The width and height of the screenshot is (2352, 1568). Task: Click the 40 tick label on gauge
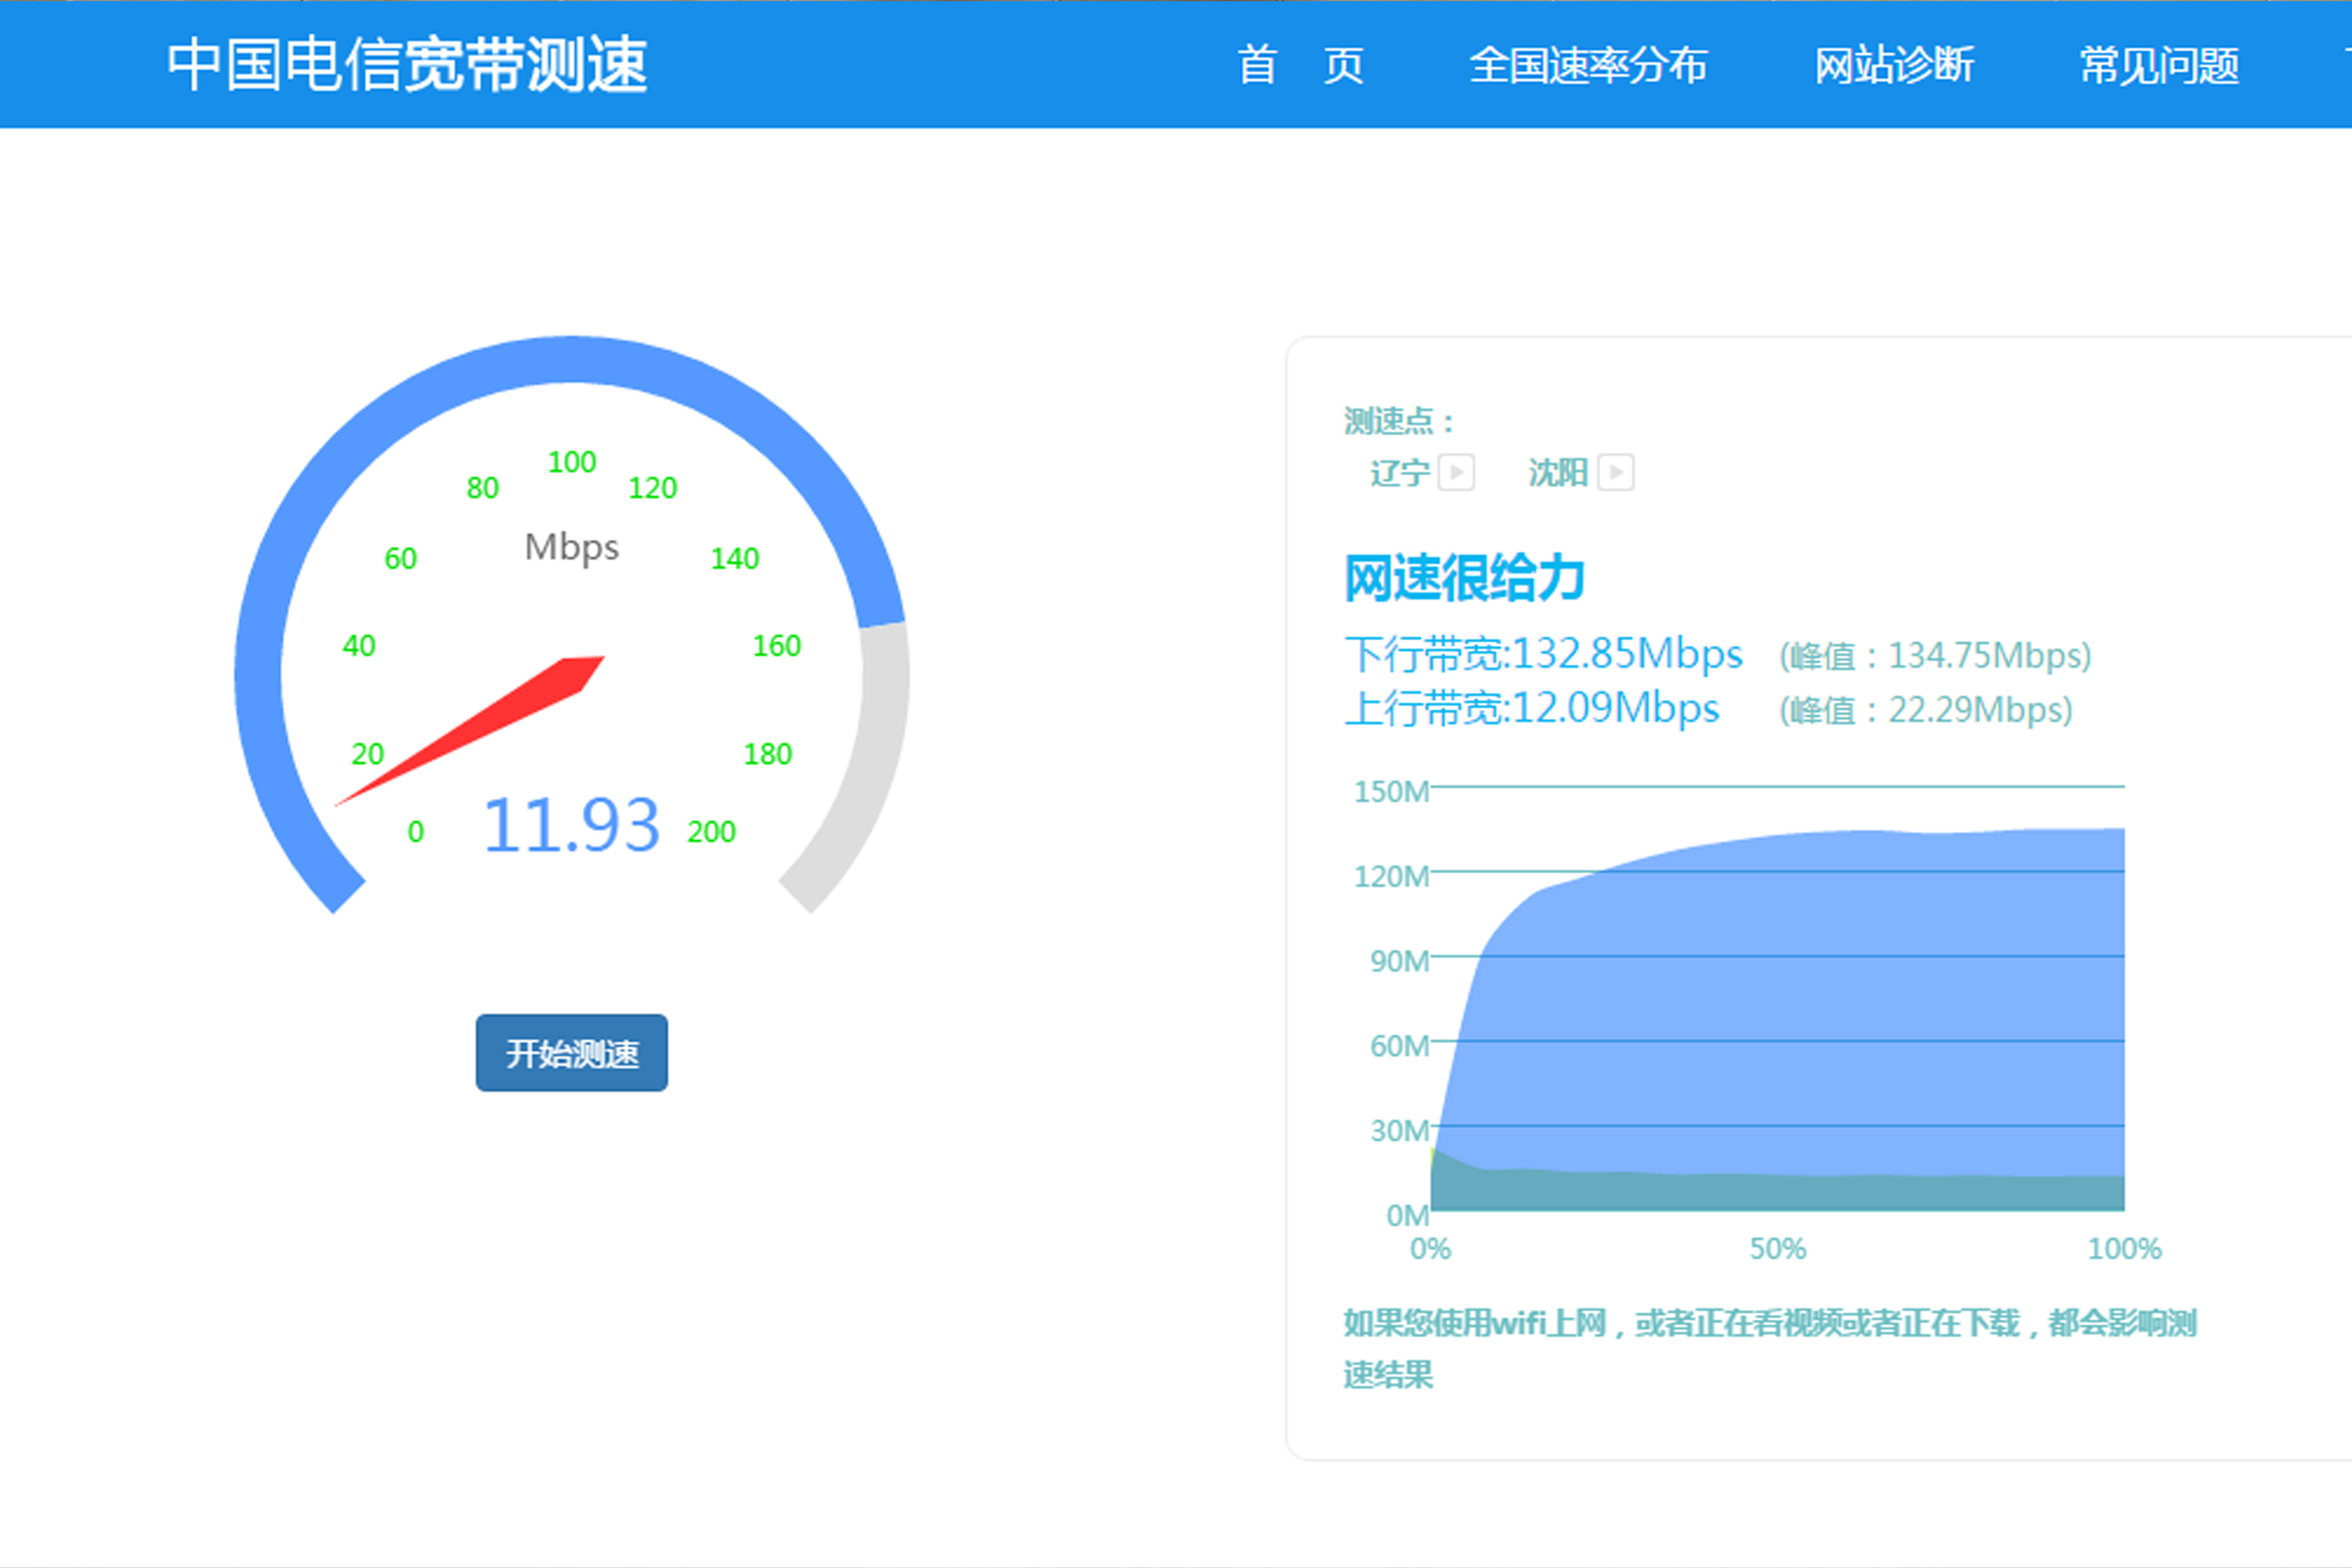click(359, 646)
